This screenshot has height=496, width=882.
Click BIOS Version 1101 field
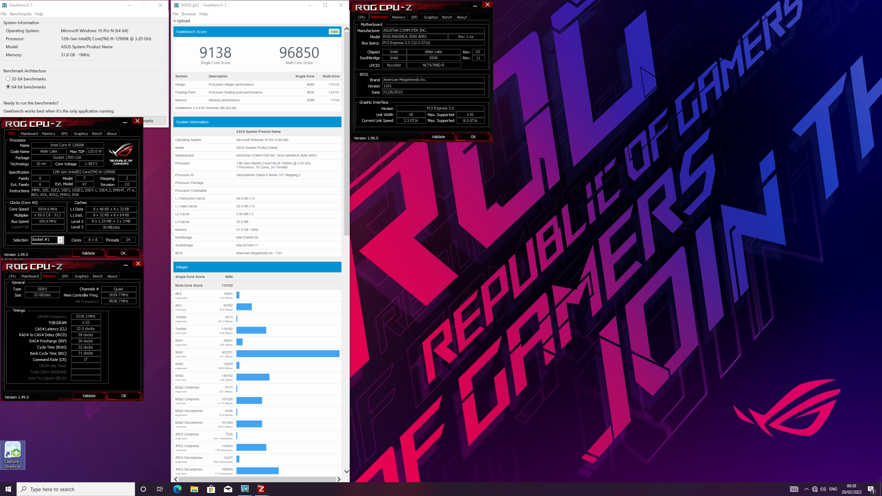coord(433,86)
